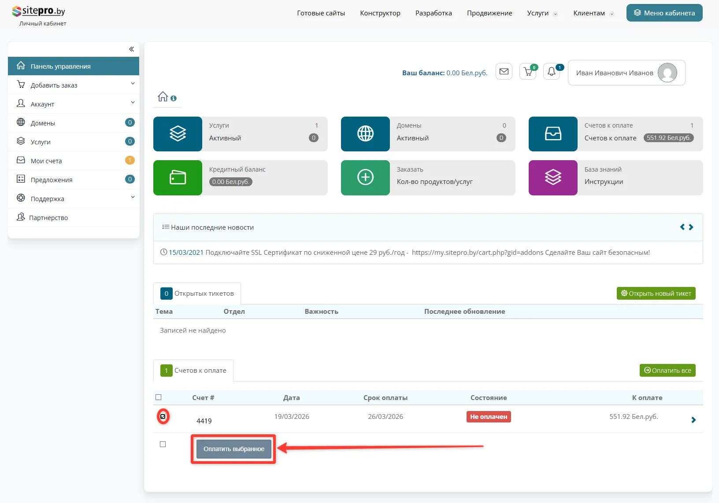Click the Открыть новый тикет button
The image size is (719, 503).
point(656,294)
